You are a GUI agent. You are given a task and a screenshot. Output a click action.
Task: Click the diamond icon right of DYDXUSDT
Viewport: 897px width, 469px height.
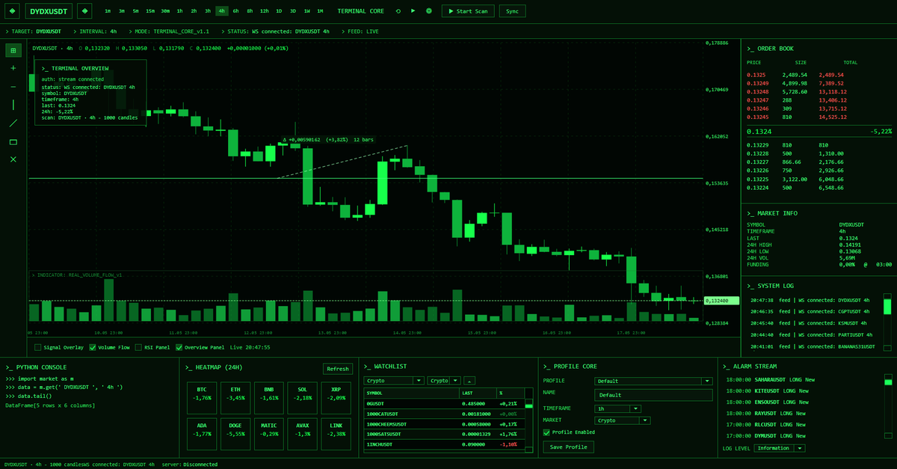85,11
